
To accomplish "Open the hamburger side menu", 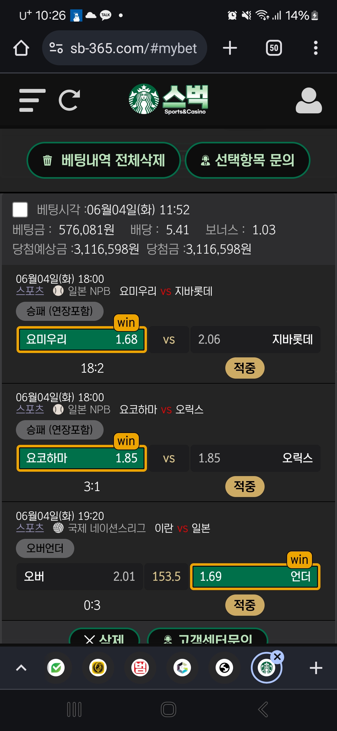I will coord(32,100).
